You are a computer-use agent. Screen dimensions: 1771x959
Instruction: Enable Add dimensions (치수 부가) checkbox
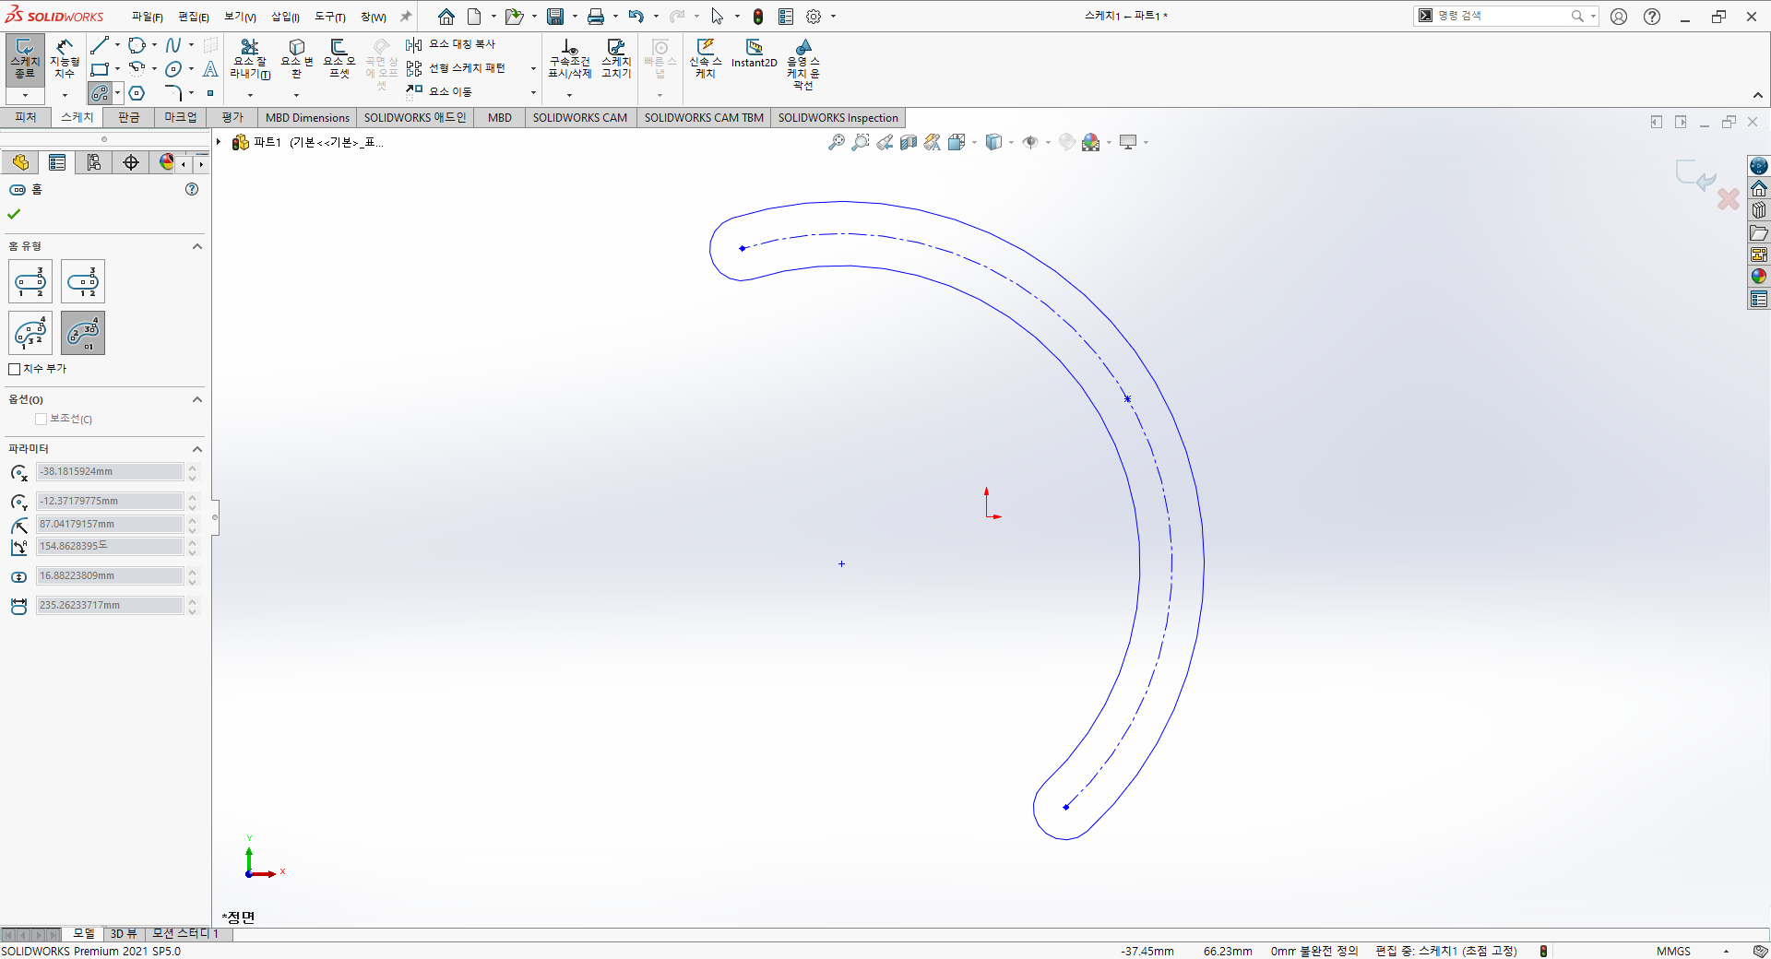pos(15,369)
